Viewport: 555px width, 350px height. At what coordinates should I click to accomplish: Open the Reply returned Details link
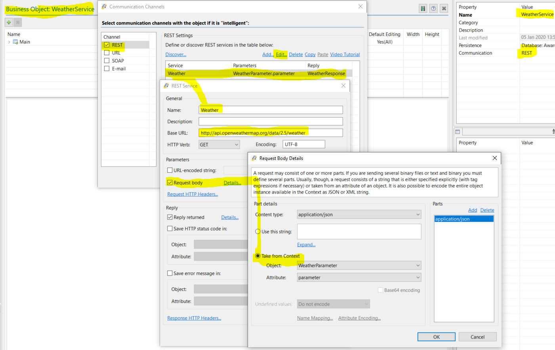point(230,217)
